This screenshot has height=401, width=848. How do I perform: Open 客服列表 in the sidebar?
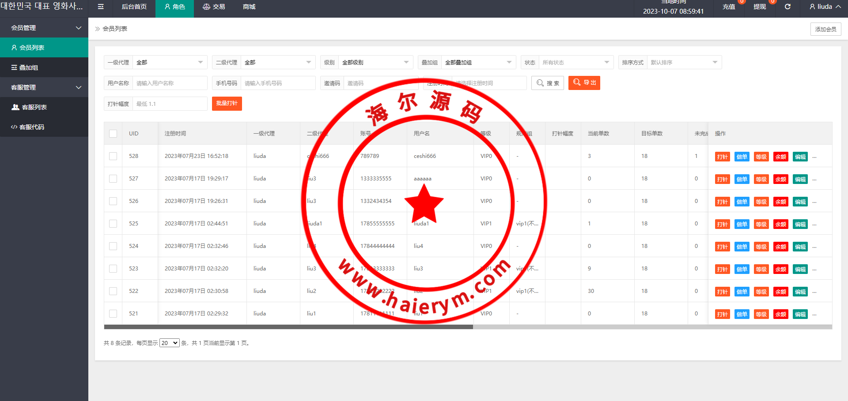click(x=34, y=107)
